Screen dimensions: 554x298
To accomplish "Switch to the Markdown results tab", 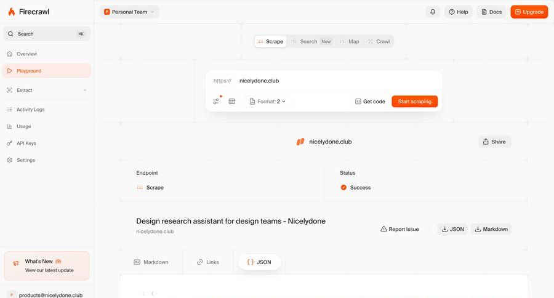I will click(151, 262).
